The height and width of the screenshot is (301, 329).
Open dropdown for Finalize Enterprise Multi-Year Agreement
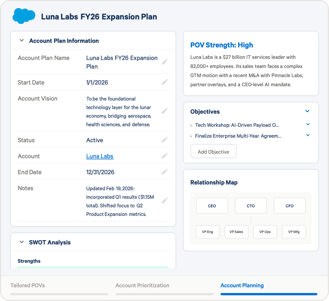[308, 135]
